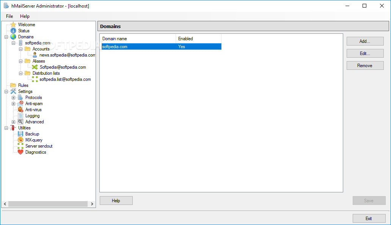Click the Protocols icon
Viewport: 391px width, 225px height.
pyautogui.click(x=20, y=98)
